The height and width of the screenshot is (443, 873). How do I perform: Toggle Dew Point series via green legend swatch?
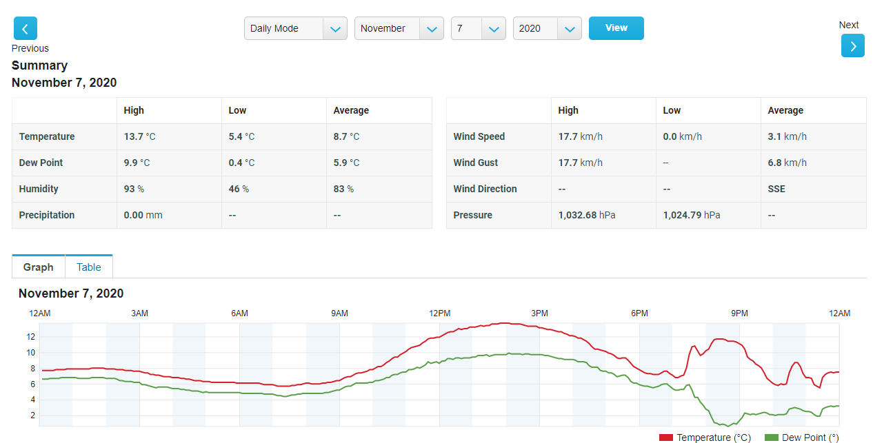pyautogui.click(x=772, y=437)
